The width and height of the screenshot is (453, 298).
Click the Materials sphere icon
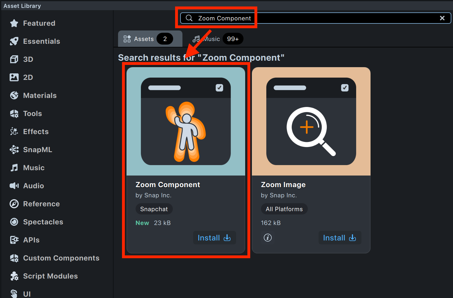click(x=14, y=95)
